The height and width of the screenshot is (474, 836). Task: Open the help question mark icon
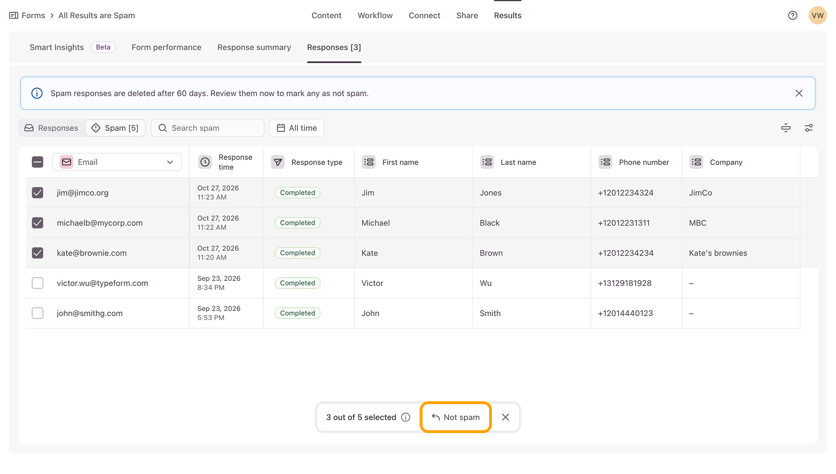click(x=793, y=15)
